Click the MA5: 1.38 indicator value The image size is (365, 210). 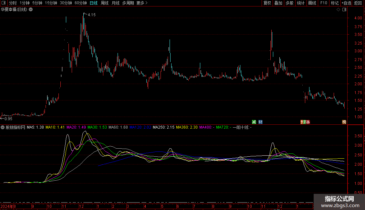point(36,127)
